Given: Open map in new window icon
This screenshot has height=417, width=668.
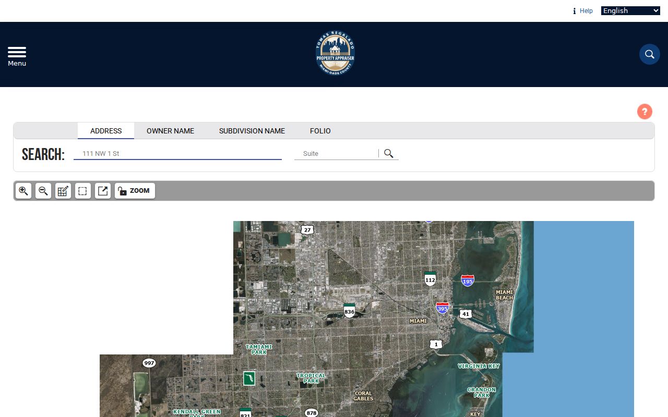Looking at the screenshot, I should click(x=103, y=191).
